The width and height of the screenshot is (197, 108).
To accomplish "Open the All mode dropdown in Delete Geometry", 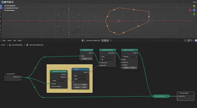I will pyautogui.click(x=108, y=60).
